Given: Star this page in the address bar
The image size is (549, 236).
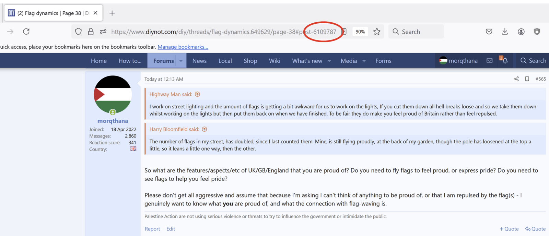Looking at the screenshot, I should (x=377, y=32).
